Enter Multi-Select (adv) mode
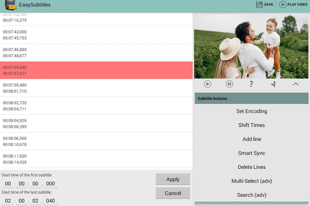 [252, 181]
